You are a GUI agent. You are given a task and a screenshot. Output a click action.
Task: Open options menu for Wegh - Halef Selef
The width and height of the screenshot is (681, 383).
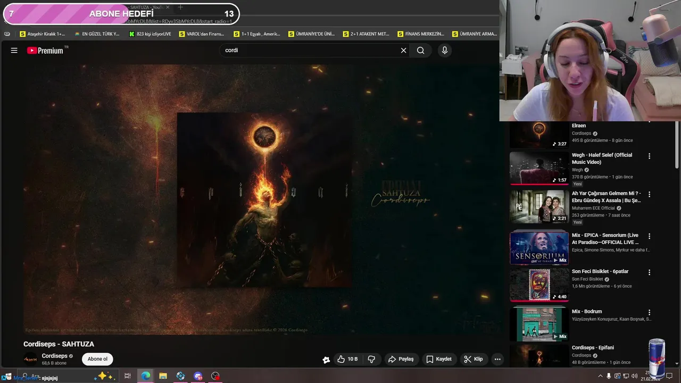pyautogui.click(x=649, y=156)
